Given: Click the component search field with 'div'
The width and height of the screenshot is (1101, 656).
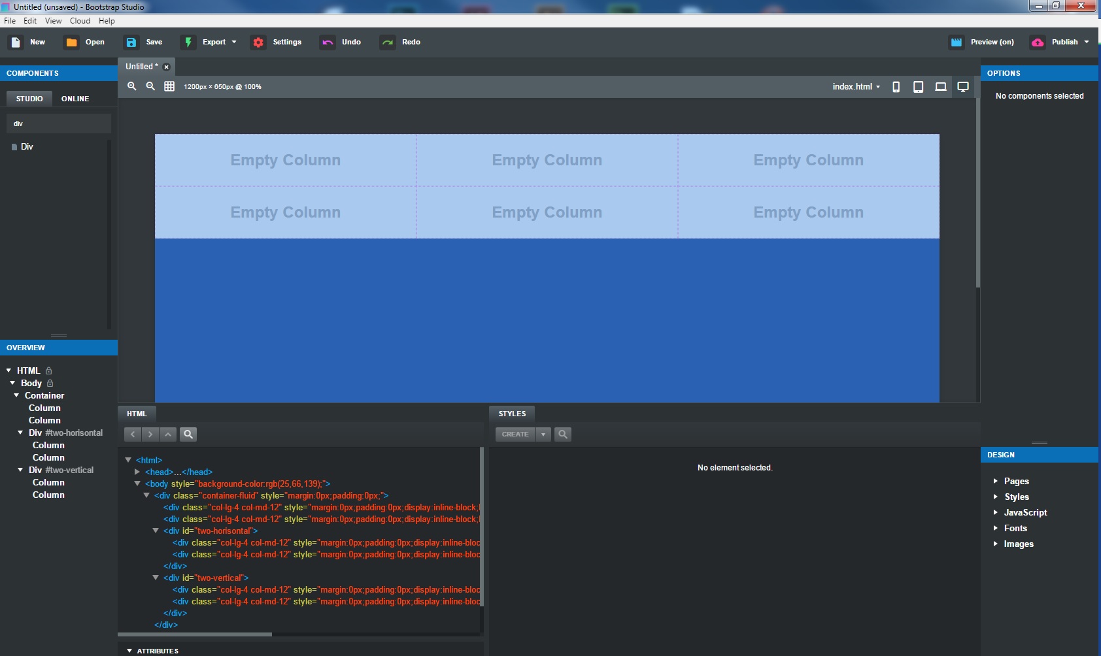Looking at the screenshot, I should pos(59,123).
